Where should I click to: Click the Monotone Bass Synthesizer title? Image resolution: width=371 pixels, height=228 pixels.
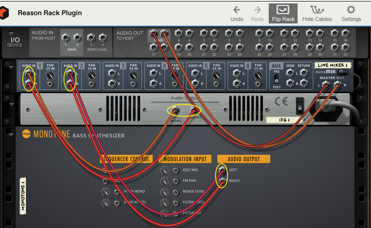point(73,134)
